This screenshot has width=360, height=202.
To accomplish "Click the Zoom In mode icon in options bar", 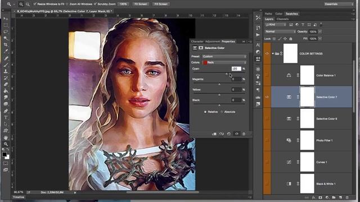I will point(21,4).
